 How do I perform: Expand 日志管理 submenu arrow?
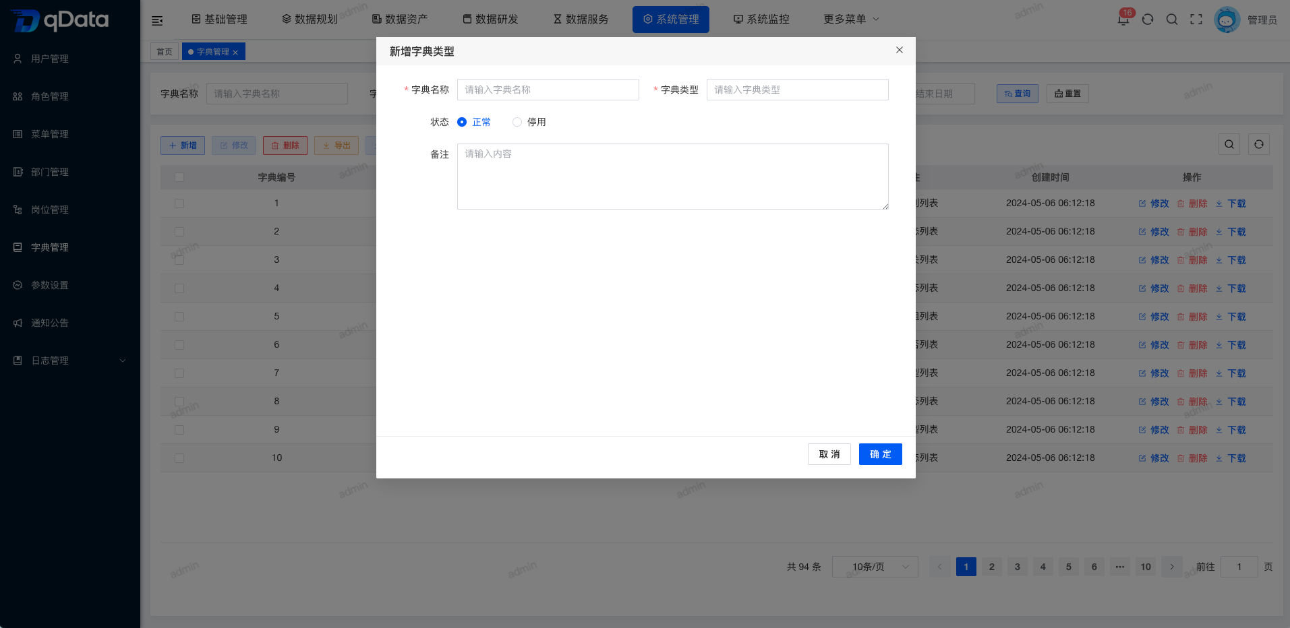click(123, 360)
